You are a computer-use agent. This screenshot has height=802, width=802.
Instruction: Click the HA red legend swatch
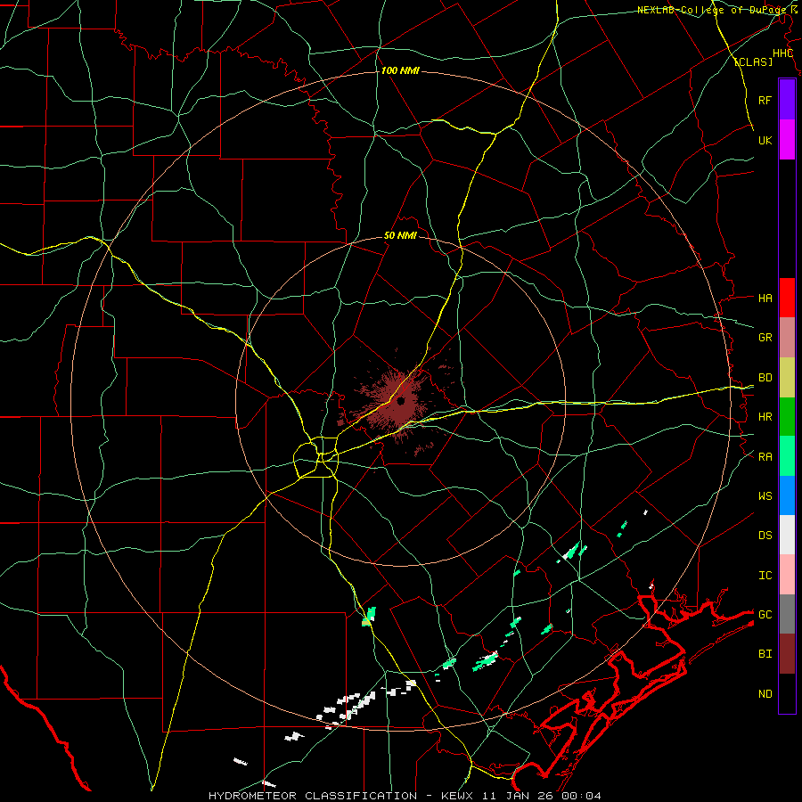point(787,298)
